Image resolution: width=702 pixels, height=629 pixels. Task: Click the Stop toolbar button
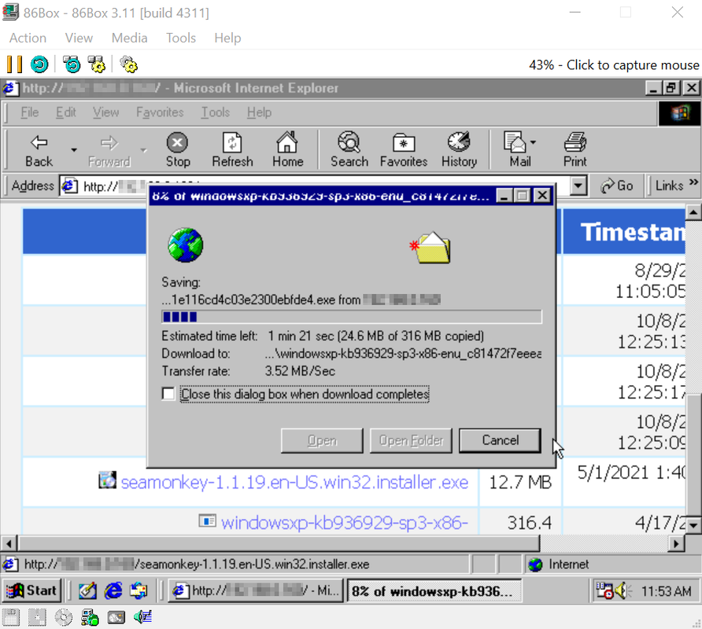[x=178, y=150]
